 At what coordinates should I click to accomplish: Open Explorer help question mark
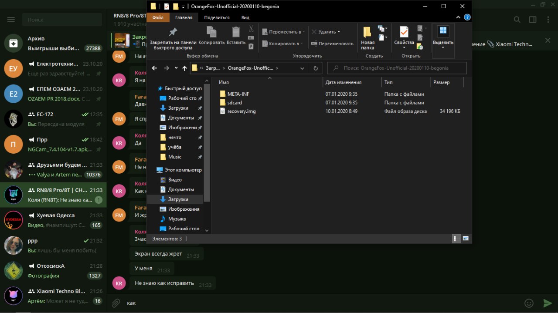point(467,17)
